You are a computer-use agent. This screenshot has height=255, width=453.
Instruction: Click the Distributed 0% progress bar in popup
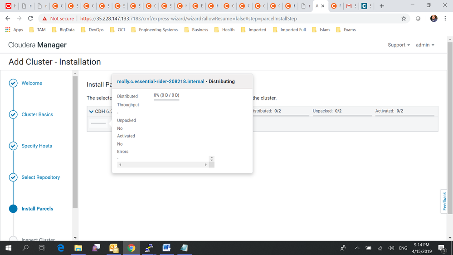pyautogui.click(x=166, y=100)
